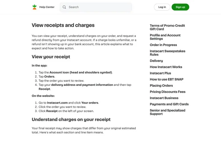Open Pricing Discounts Fees topic
The width and height of the screenshot is (221, 150).
pos(168,92)
